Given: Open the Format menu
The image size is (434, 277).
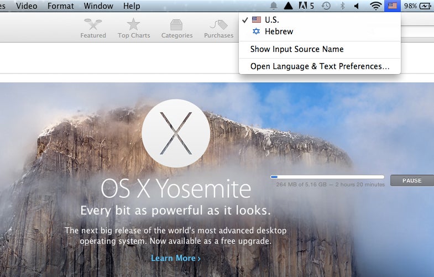Looking at the screenshot, I should click(61, 6).
